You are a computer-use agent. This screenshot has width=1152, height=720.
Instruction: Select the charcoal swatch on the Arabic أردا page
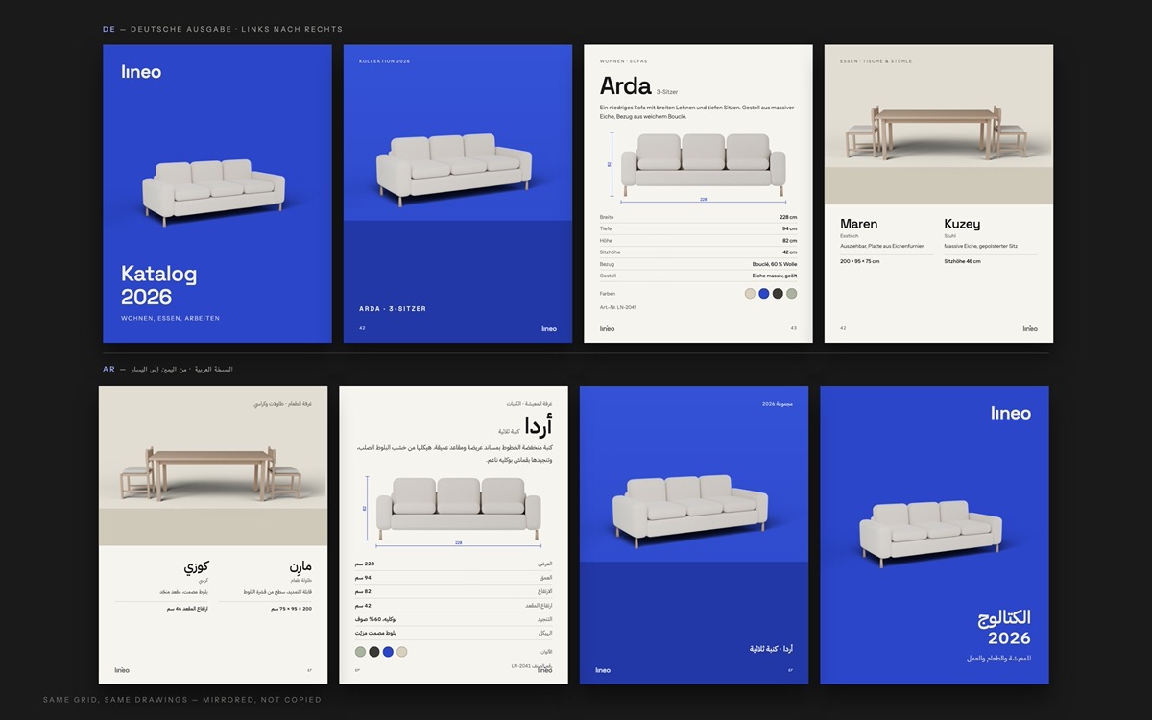point(374,652)
